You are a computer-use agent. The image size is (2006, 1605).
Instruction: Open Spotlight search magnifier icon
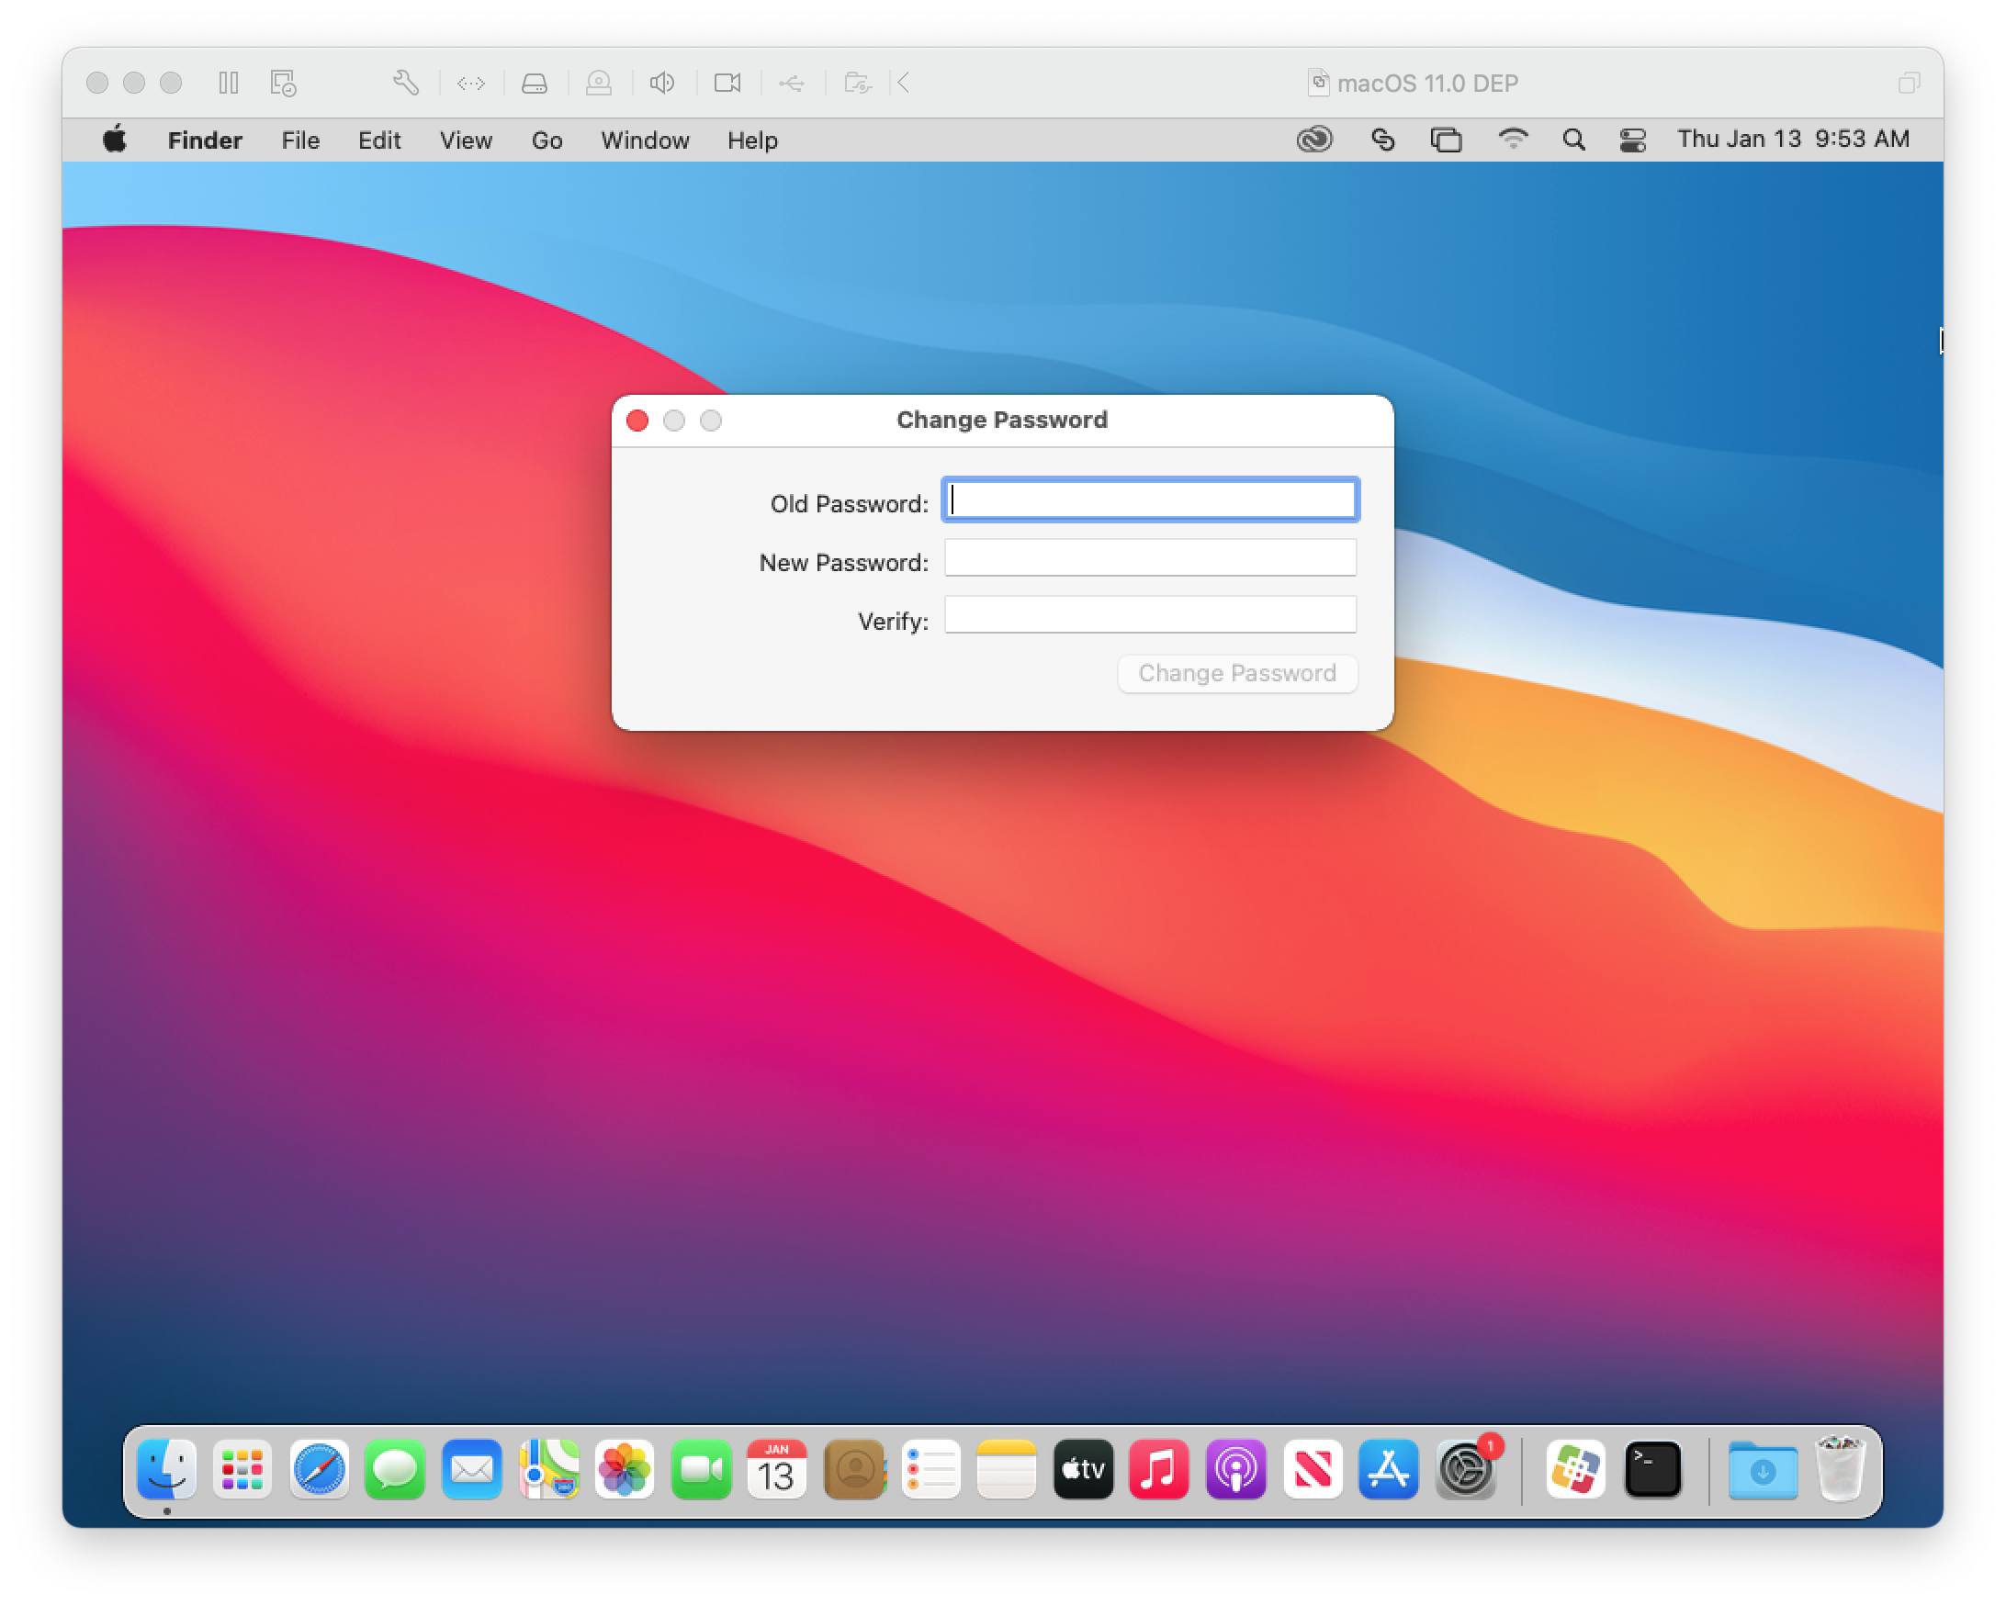tap(1573, 140)
